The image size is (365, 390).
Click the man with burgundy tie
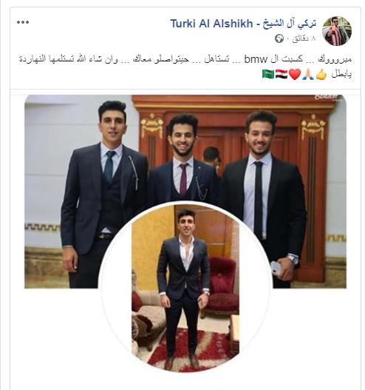point(182,159)
